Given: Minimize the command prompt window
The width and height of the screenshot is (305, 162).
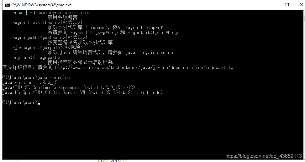Looking at the screenshot, I should click(x=272, y=5).
